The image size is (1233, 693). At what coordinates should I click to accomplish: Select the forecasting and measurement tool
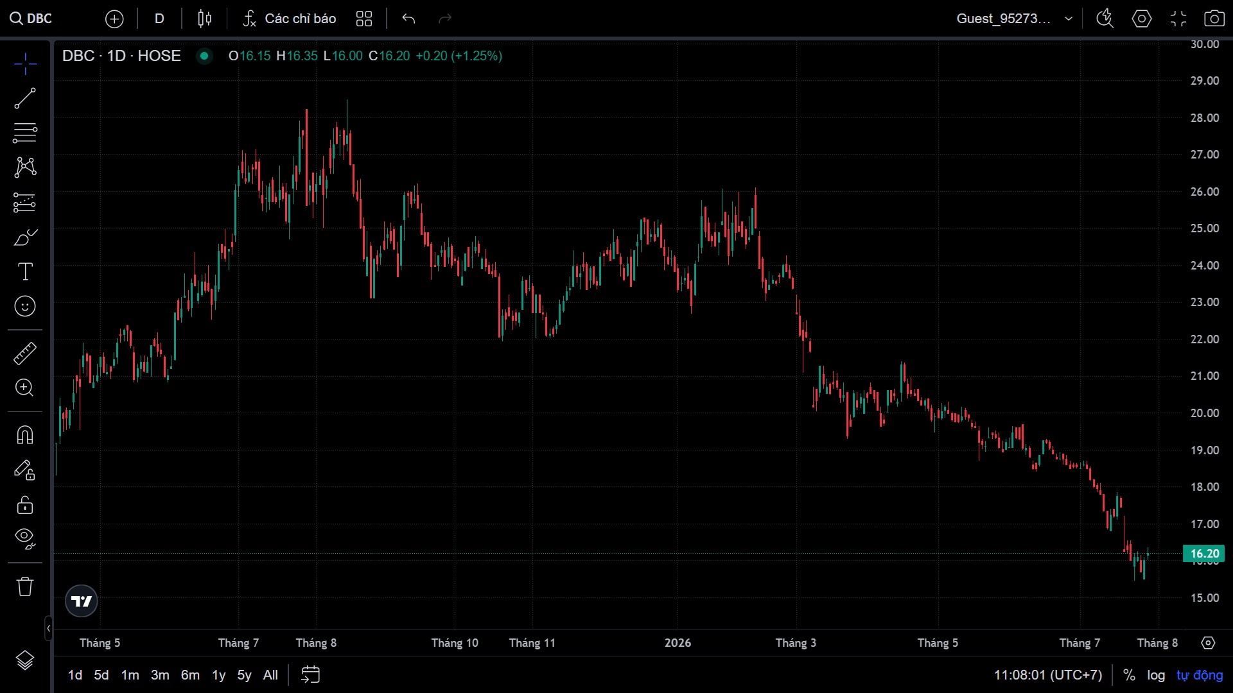(25, 203)
